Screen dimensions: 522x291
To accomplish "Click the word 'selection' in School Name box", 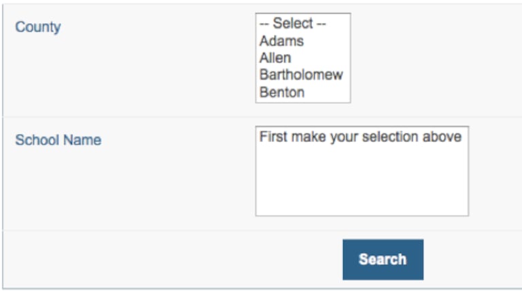I will pos(387,137).
